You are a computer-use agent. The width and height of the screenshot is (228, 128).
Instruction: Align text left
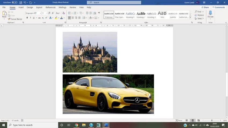(69, 18)
